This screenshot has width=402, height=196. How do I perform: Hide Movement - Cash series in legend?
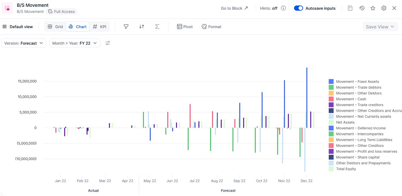pos(351,99)
